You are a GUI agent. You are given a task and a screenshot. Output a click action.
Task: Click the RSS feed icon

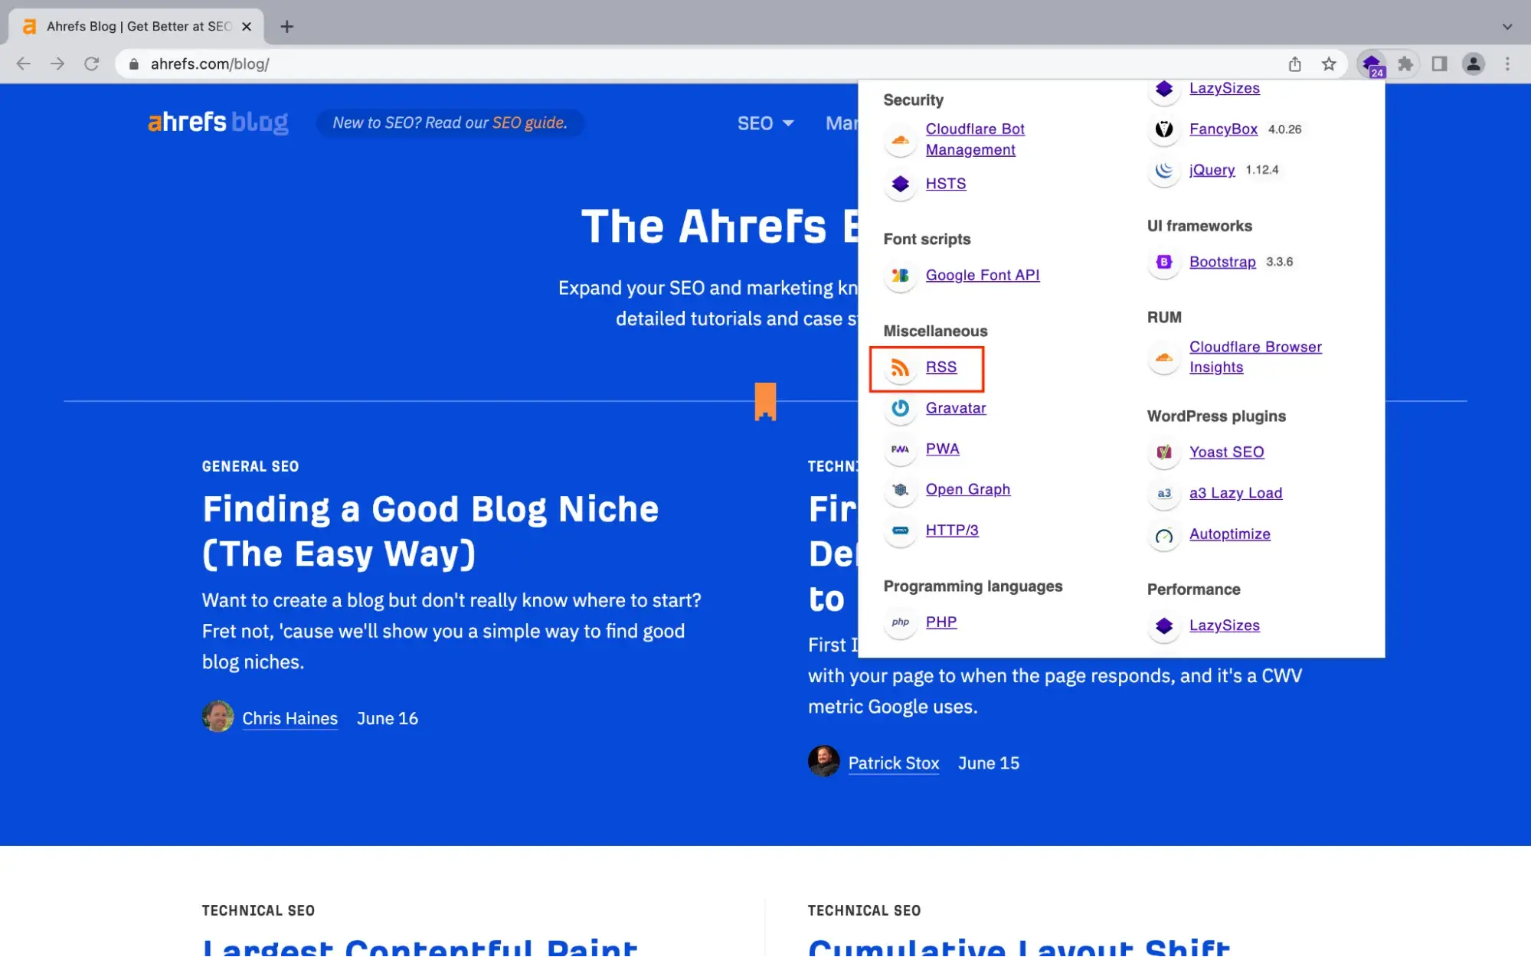[x=900, y=368]
